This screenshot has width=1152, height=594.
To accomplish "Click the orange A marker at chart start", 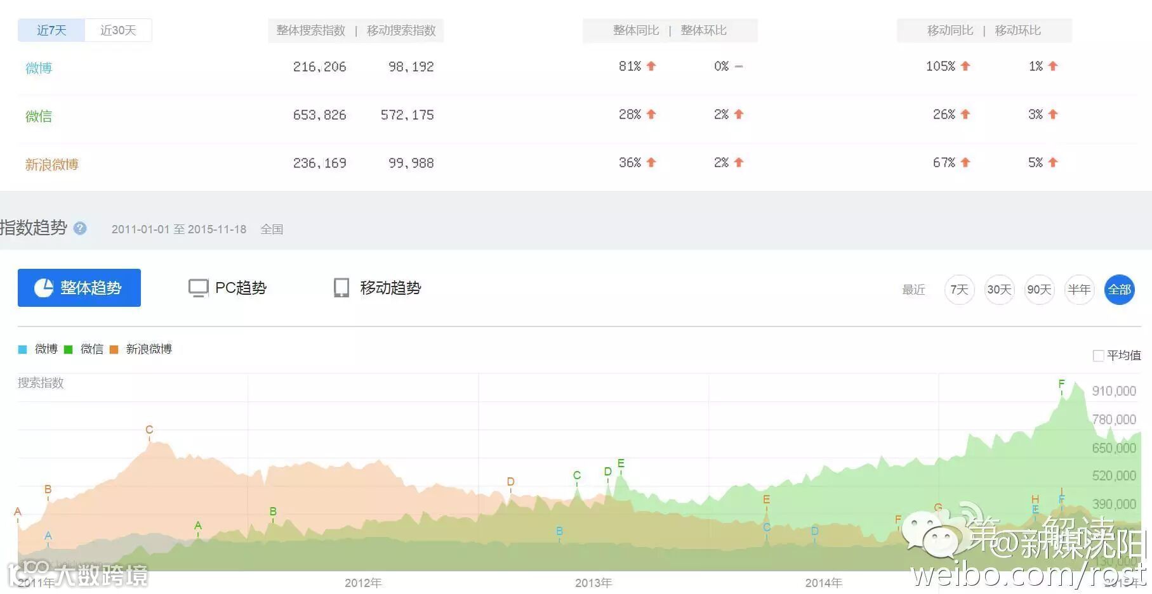I will pos(18,512).
